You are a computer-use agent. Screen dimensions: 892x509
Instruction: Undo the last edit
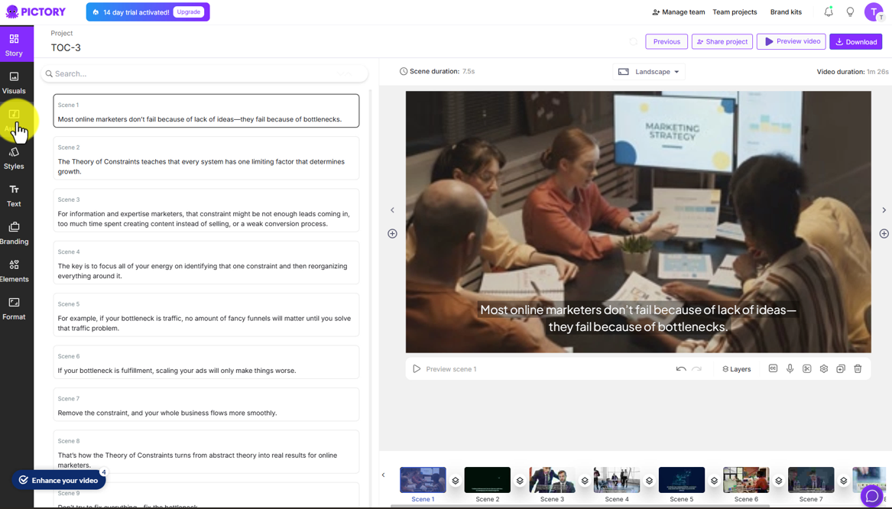(681, 369)
